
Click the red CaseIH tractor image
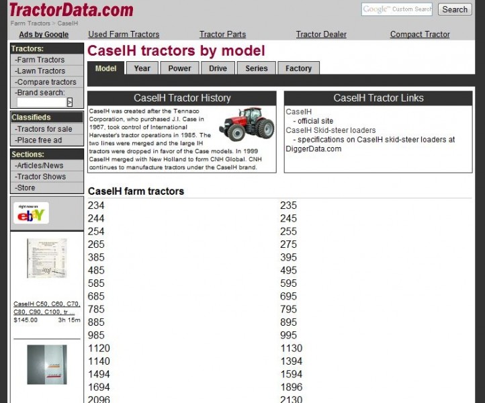[247, 123]
